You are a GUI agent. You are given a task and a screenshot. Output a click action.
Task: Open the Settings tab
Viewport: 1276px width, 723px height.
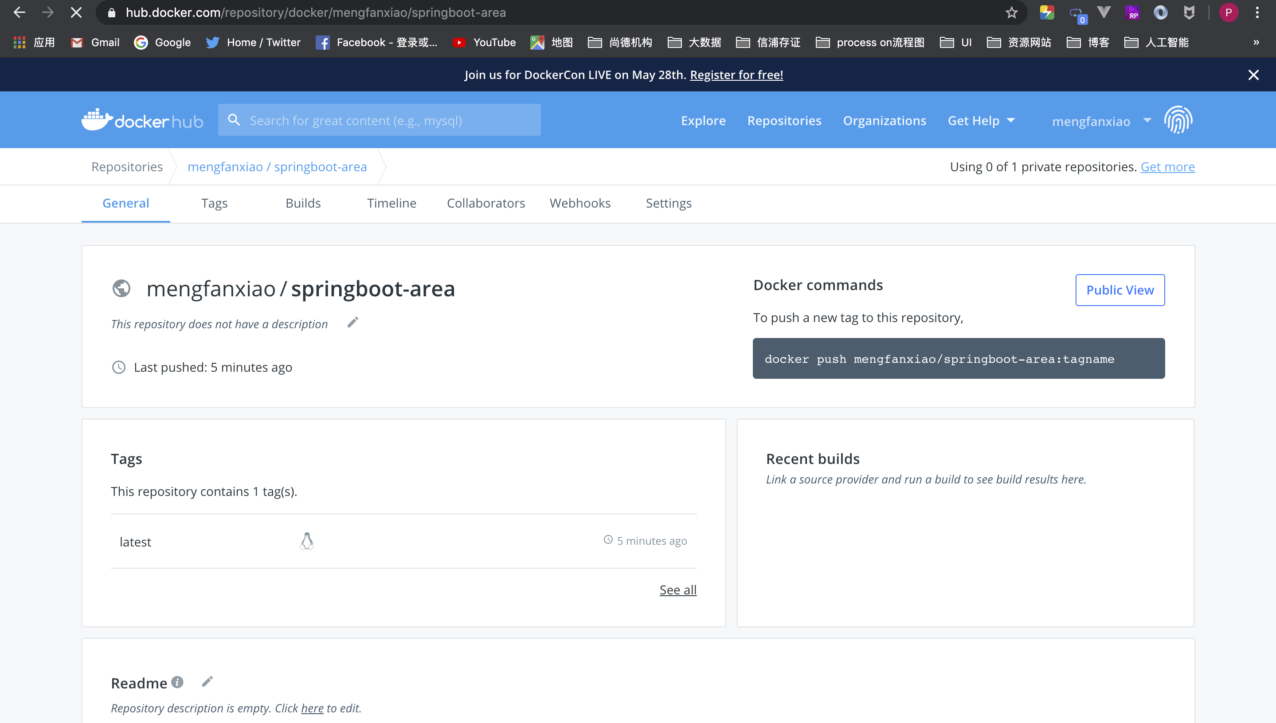(668, 203)
